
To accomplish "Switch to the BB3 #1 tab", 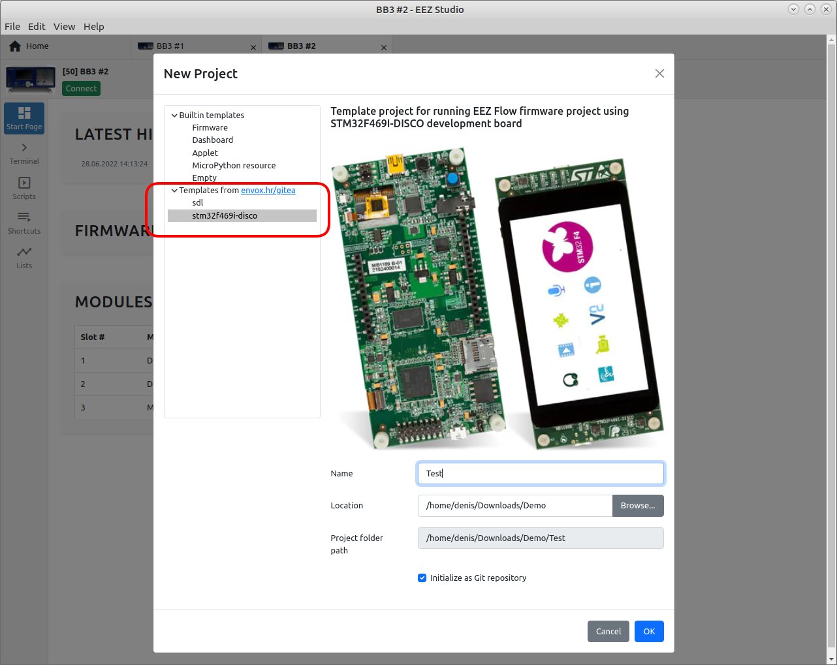I will [196, 46].
